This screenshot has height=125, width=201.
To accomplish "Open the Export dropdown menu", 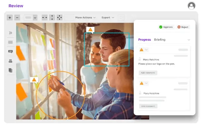I will pos(108,18).
